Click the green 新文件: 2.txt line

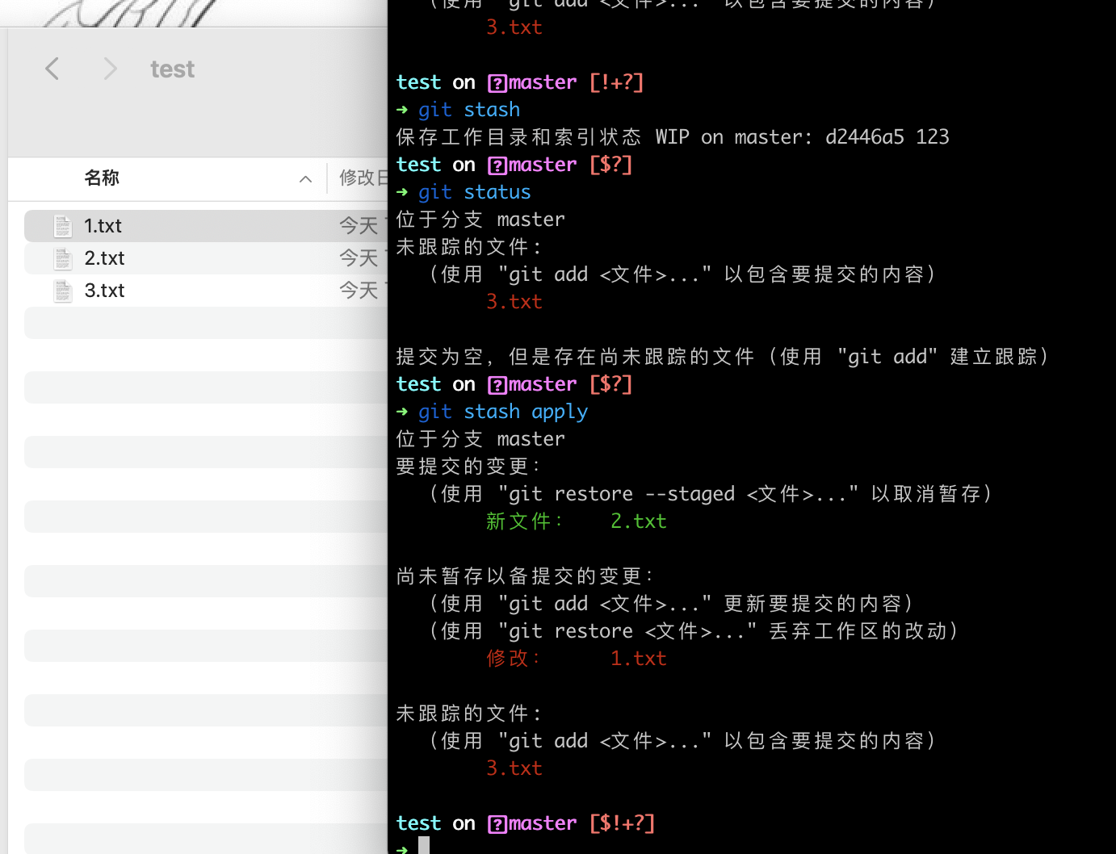click(577, 521)
